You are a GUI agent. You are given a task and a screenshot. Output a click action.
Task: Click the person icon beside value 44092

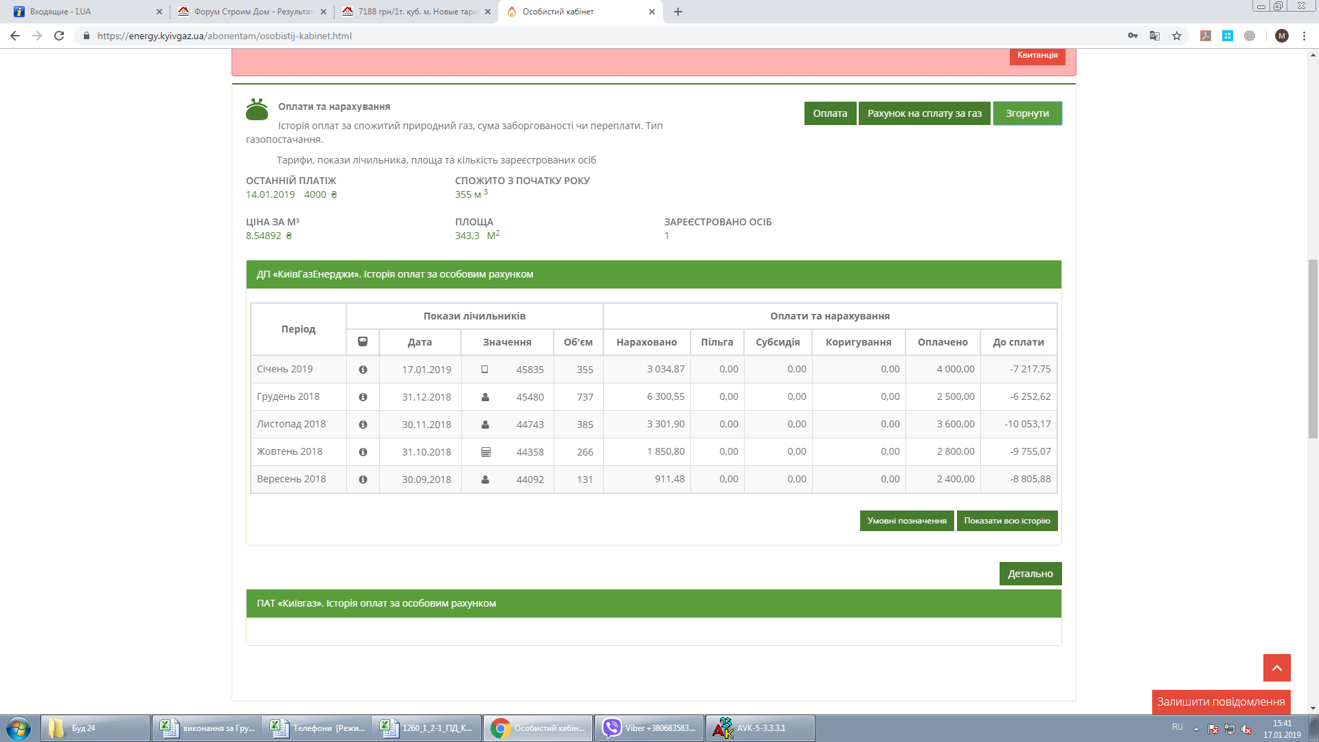click(x=485, y=480)
